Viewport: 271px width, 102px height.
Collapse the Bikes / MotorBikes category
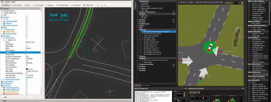pos(247,1)
